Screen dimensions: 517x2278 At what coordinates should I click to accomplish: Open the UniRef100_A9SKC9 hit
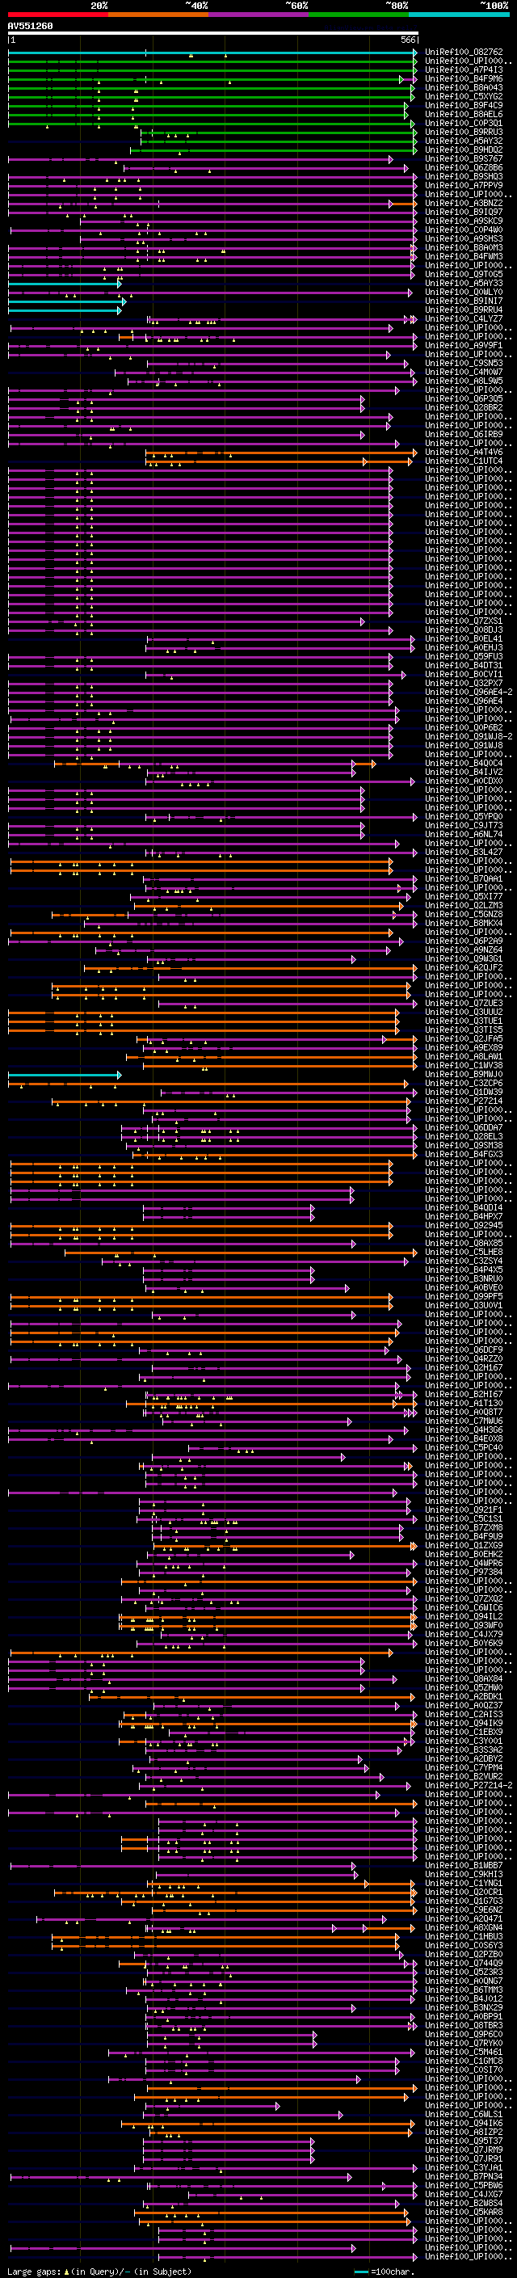(x=464, y=221)
